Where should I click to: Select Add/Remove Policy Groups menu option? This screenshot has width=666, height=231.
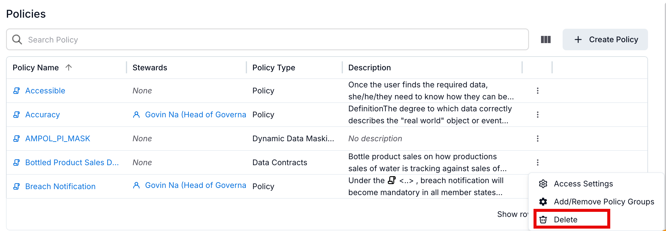604,202
